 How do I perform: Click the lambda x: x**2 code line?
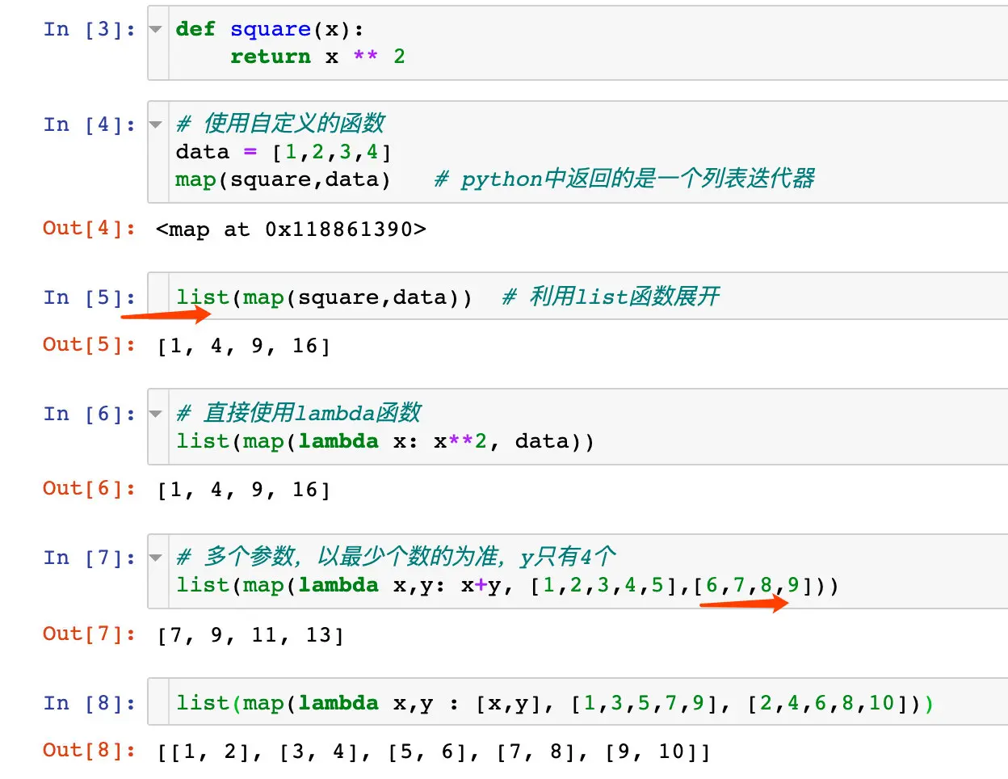(x=385, y=441)
